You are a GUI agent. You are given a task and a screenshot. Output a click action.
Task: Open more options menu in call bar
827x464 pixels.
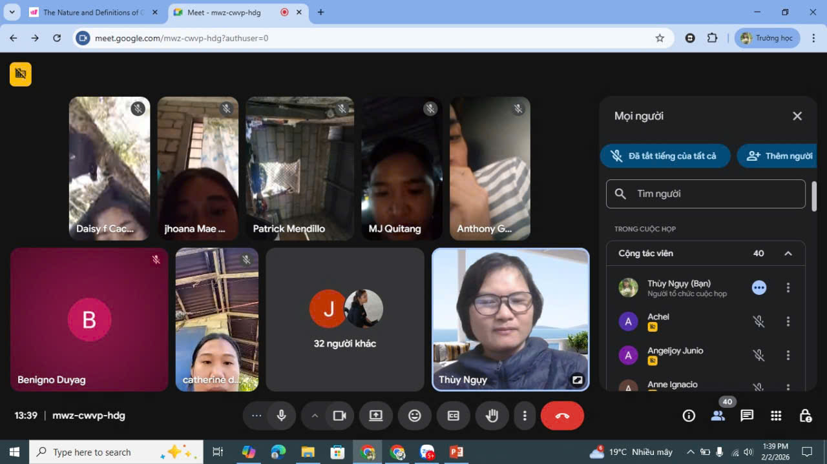(x=525, y=416)
